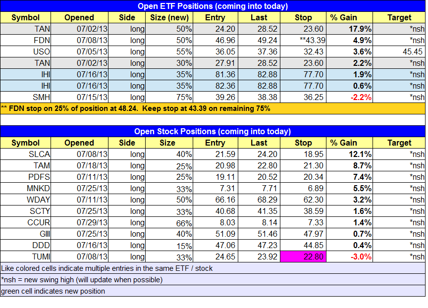Click the 'Open ETF Positions (coming into today)' title
Viewport: 428px width, 308px height.
pyautogui.click(x=213, y=6)
